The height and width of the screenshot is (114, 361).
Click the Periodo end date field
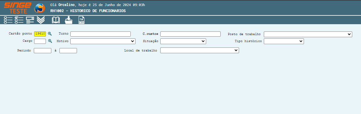click(68, 50)
